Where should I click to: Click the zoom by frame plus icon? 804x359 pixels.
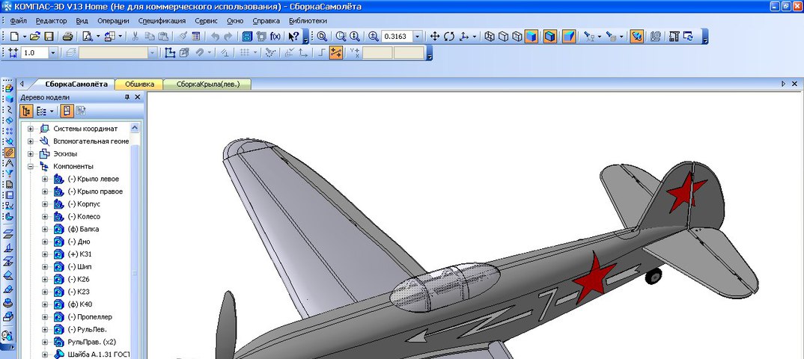(x=374, y=37)
